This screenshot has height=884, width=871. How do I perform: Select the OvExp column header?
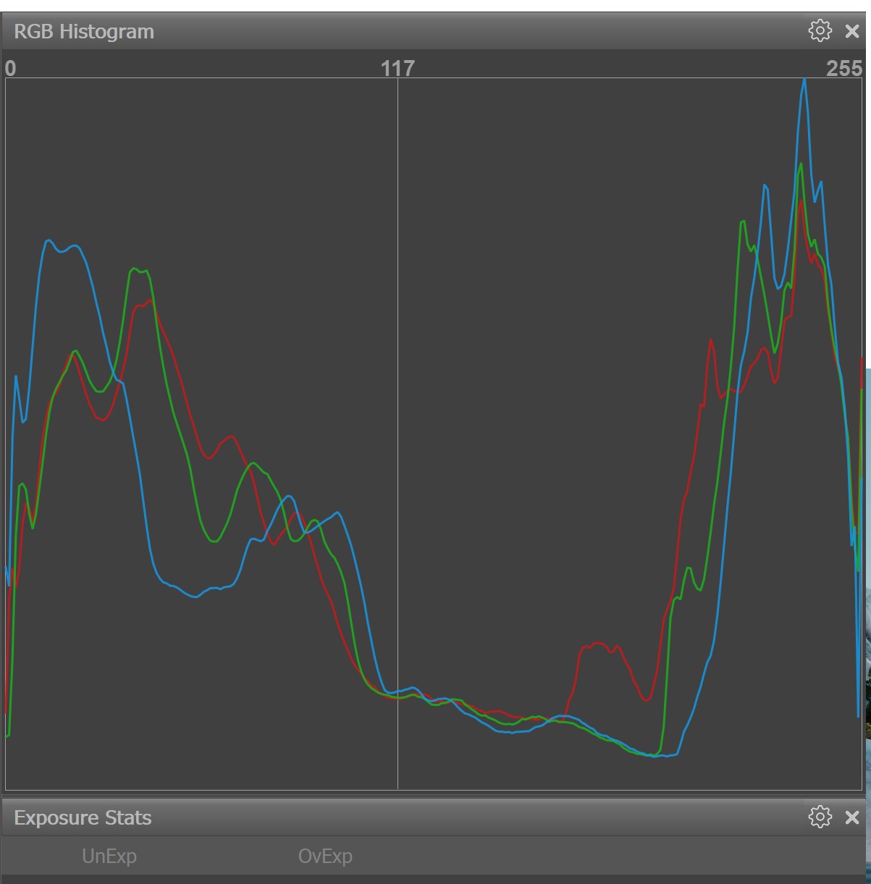coord(325,856)
